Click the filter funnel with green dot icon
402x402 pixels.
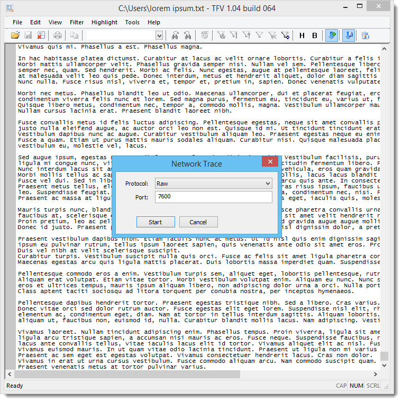click(x=285, y=35)
